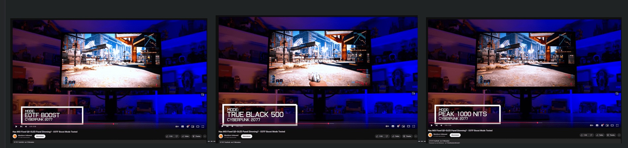Image resolution: width=628 pixels, height=148 pixels.
Task: Toggle subtitles in the EOTF Boost player
Action: [182, 126]
